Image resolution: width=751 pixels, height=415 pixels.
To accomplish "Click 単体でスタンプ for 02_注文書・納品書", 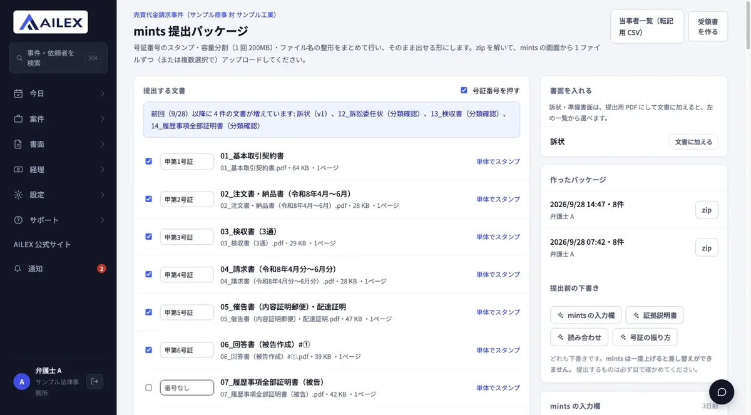I will click(x=498, y=199).
